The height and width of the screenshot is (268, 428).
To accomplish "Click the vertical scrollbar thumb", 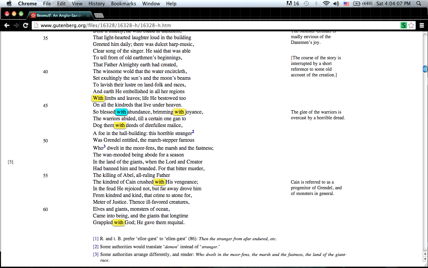I will (x=425, y=69).
